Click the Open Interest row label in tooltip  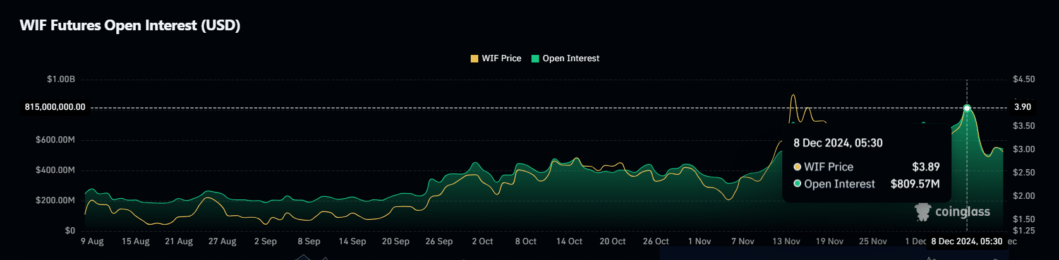tap(839, 184)
